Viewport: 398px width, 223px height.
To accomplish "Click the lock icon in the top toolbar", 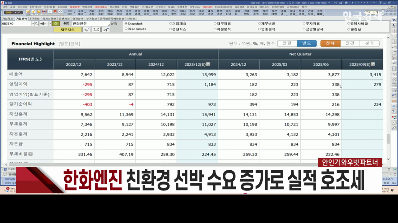I will (39, 12).
